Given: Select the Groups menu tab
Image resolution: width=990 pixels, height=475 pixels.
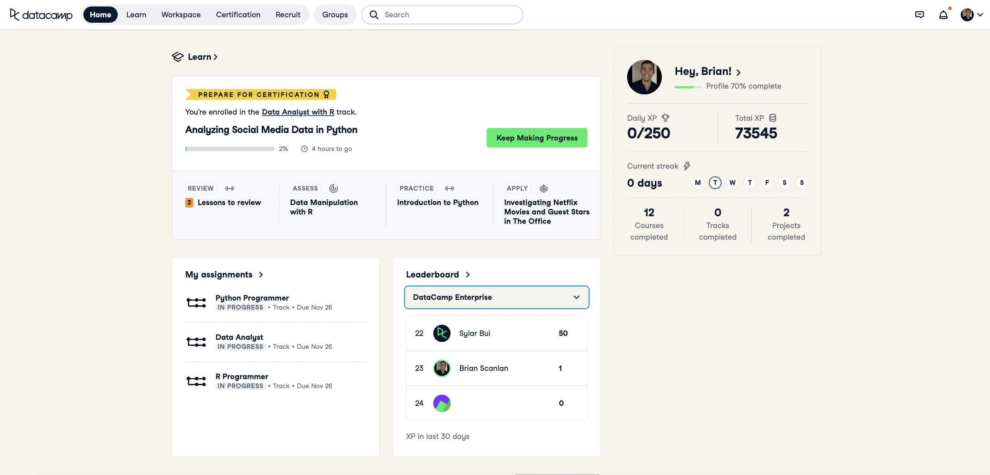Looking at the screenshot, I should 334,14.
